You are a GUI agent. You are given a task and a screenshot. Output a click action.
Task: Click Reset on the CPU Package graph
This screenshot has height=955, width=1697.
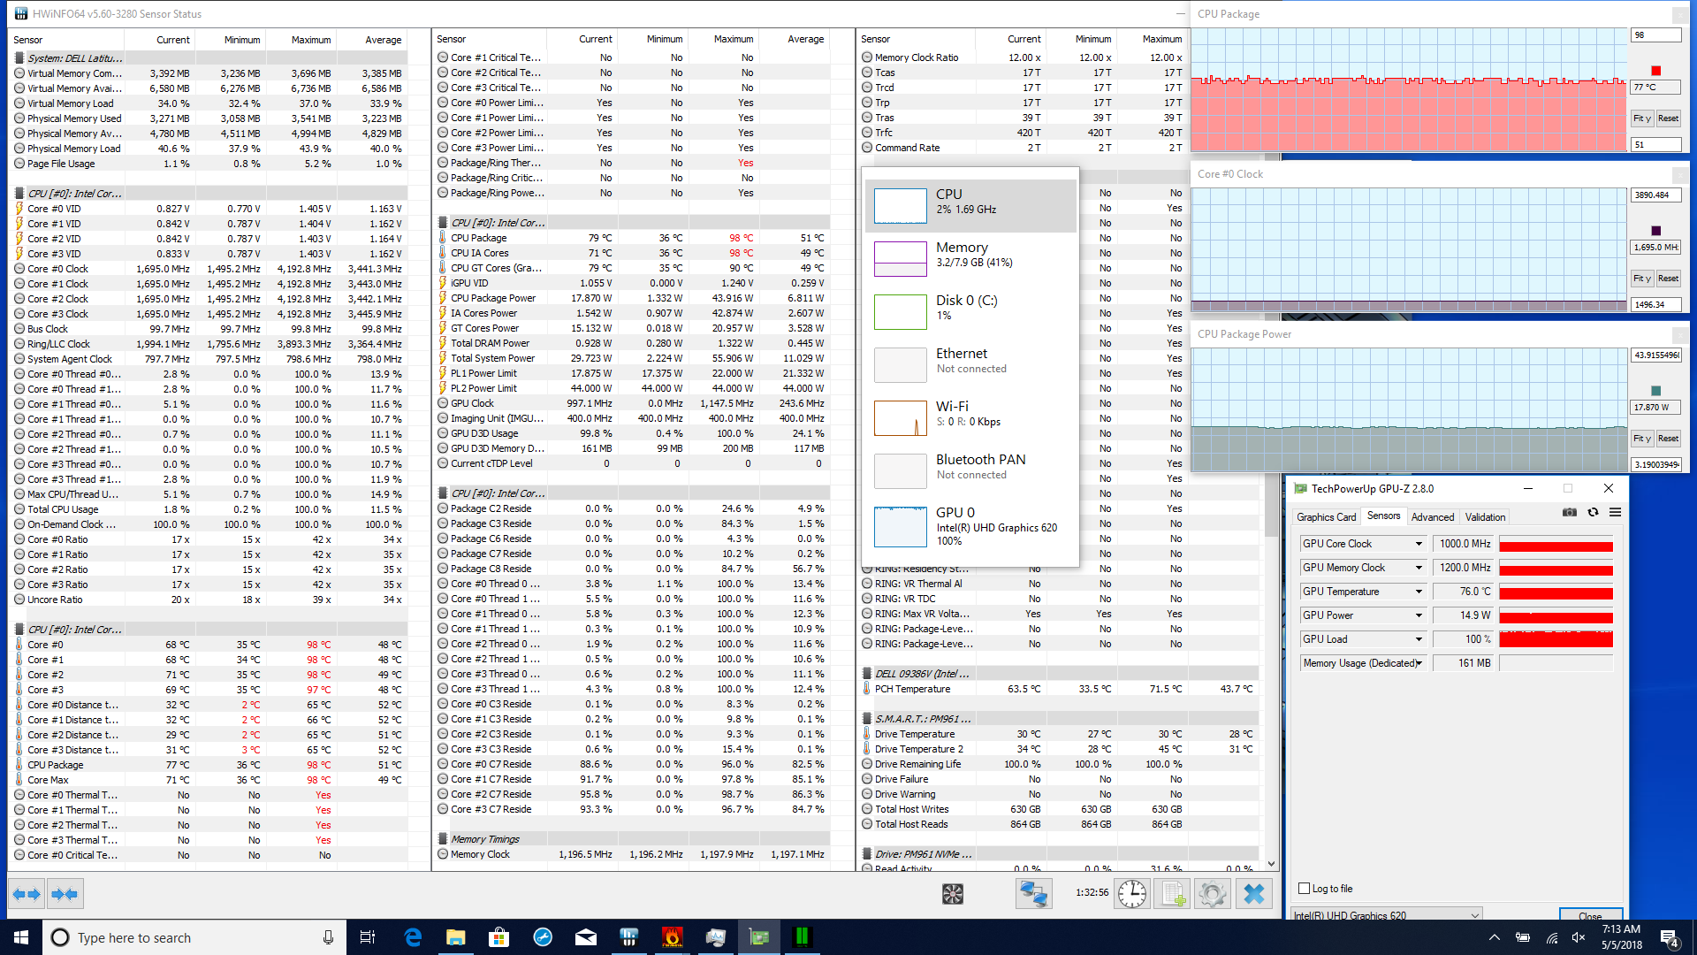click(x=1668, y=118)
